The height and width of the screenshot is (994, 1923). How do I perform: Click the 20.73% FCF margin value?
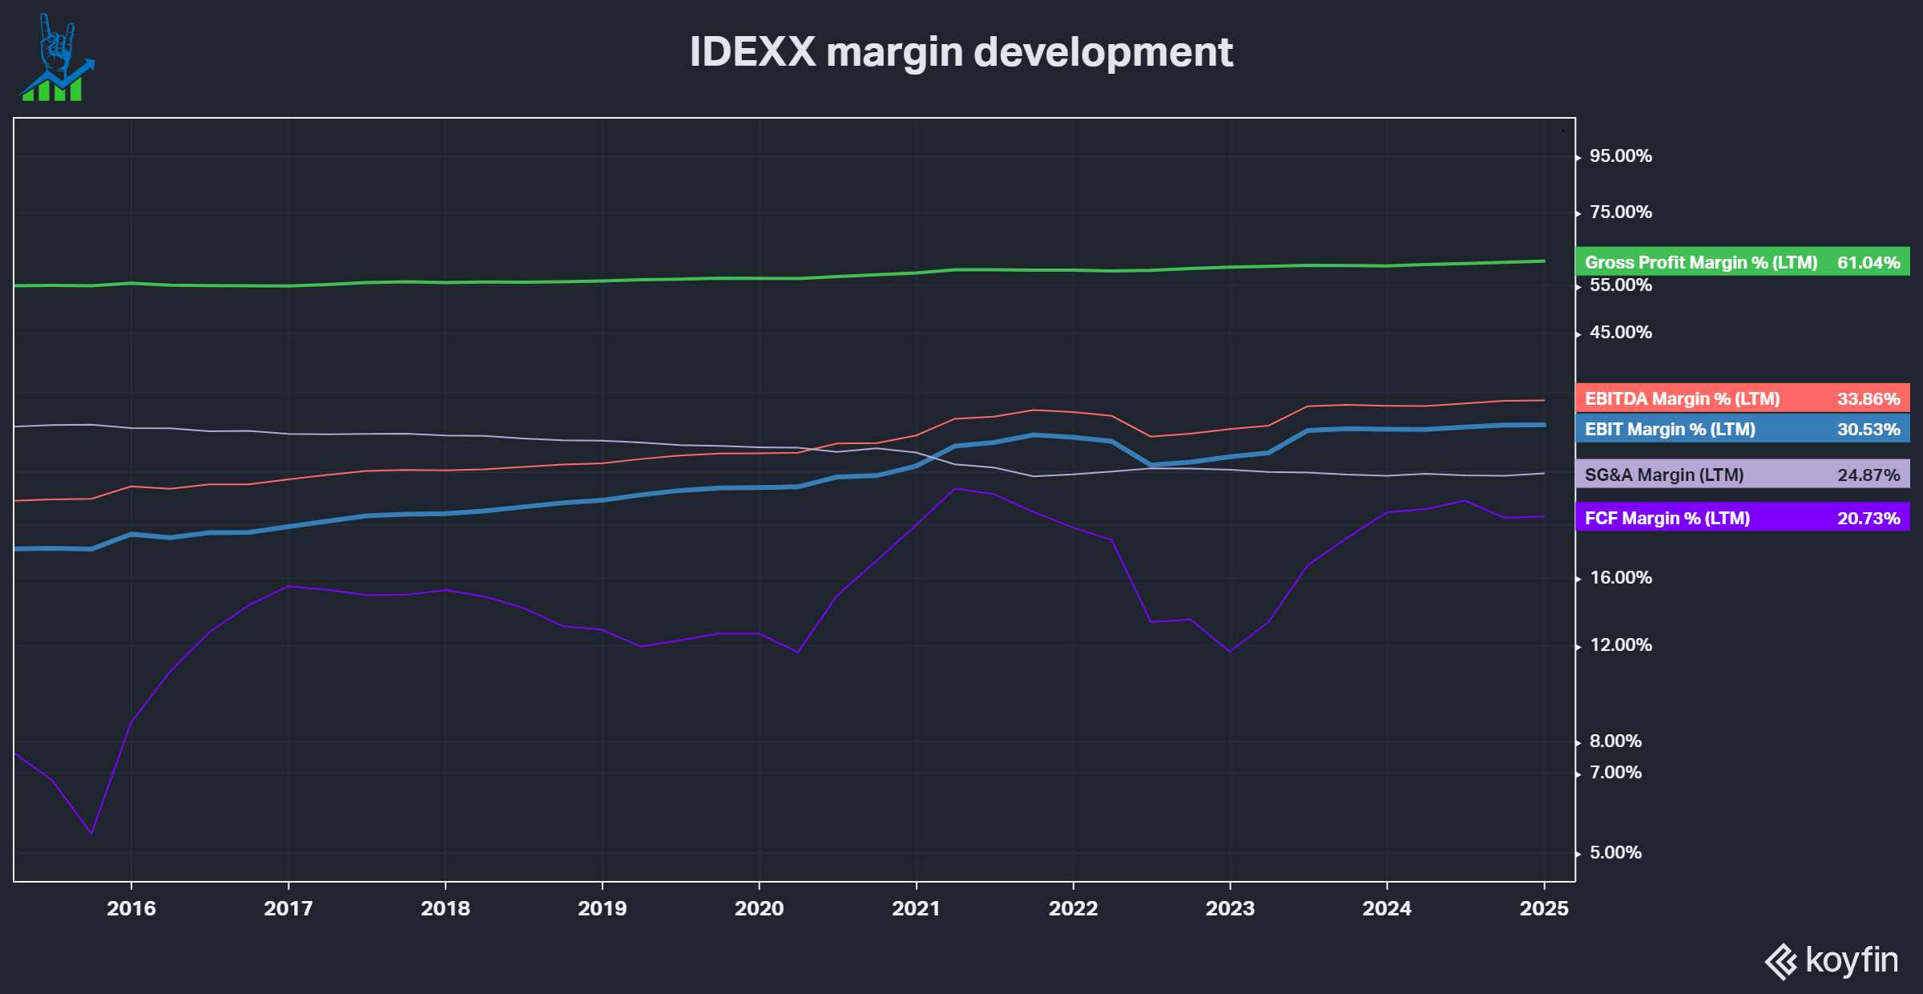click(1869, 518)
